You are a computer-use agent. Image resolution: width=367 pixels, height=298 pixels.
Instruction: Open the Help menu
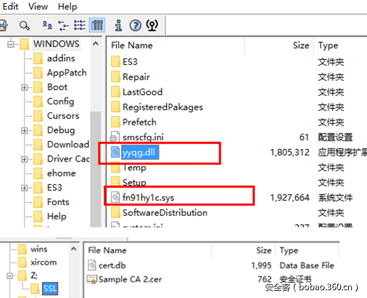pos(67,7)
